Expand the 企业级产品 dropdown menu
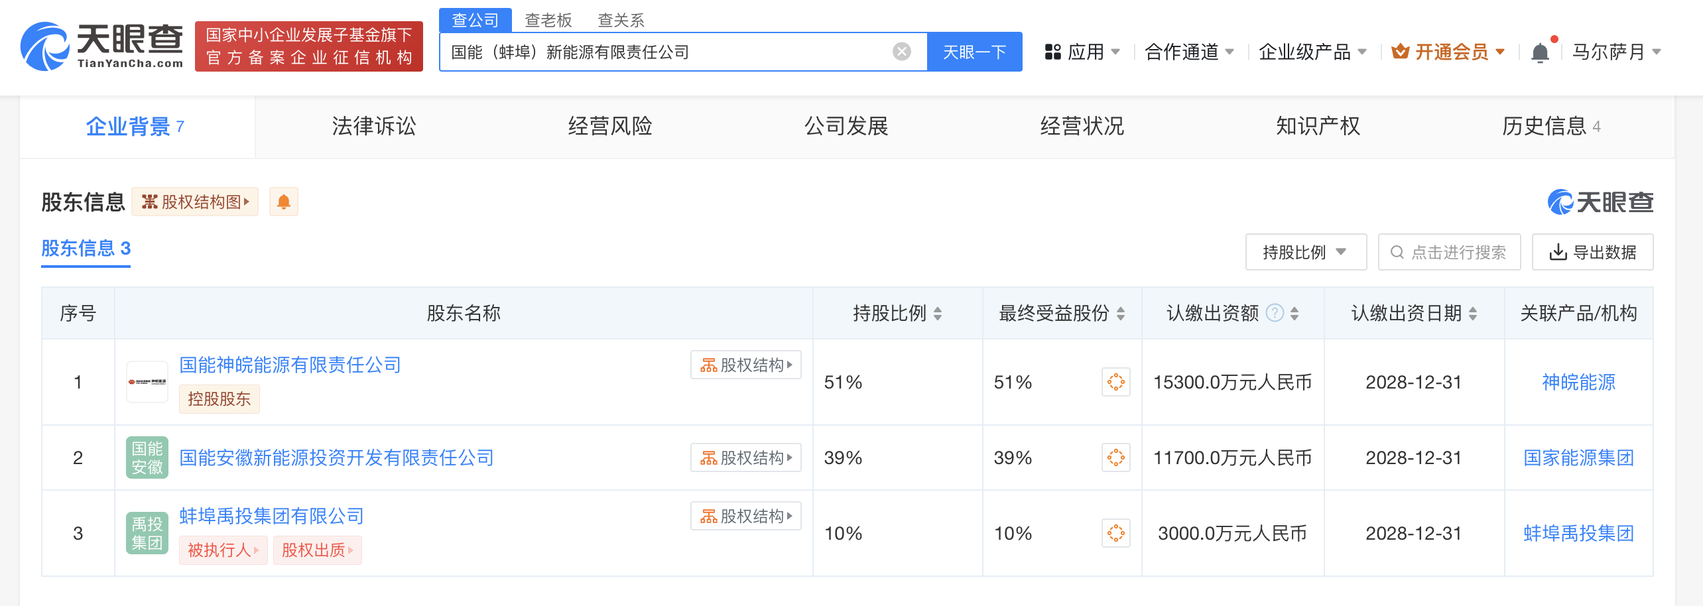 pyautogui.click(x=1312, y=52)
